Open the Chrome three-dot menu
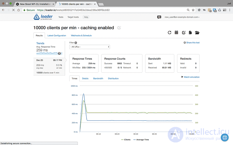 [230, 10]
